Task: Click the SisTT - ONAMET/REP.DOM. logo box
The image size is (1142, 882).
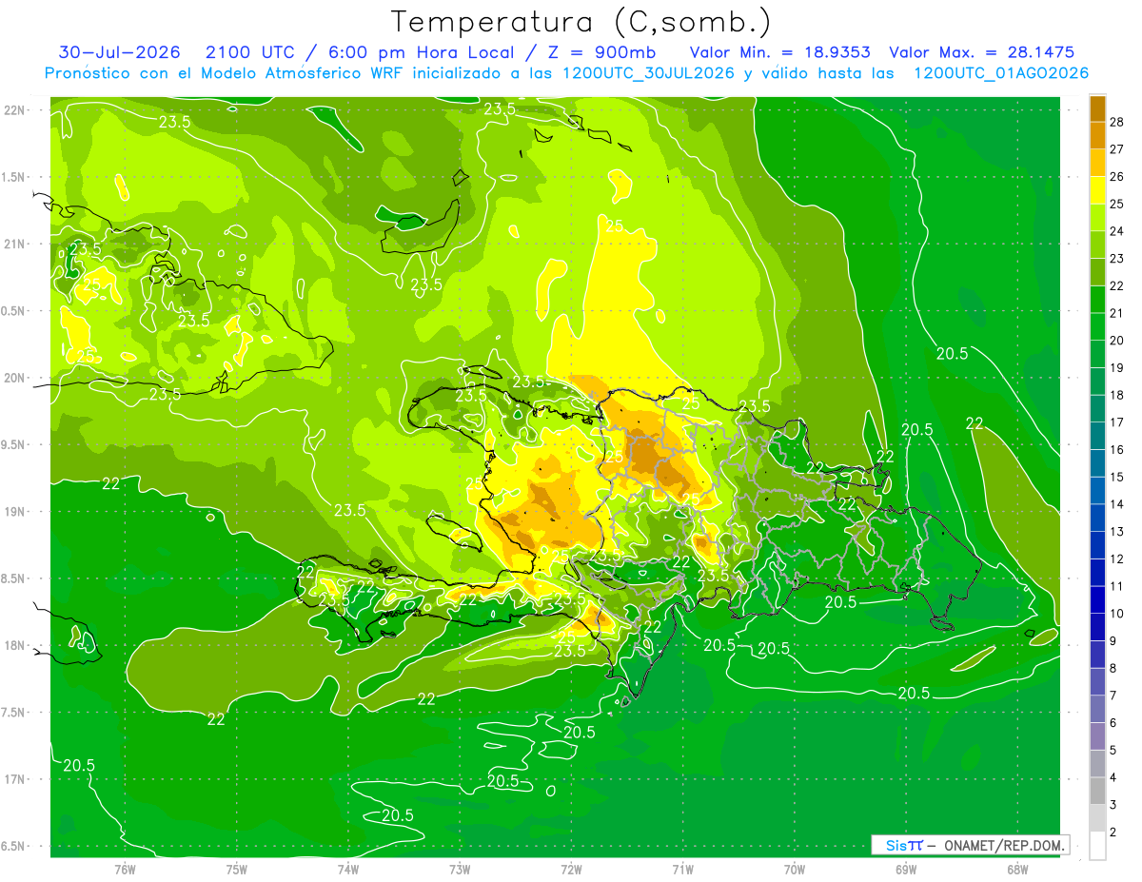Action: click(x=971, y=845)
